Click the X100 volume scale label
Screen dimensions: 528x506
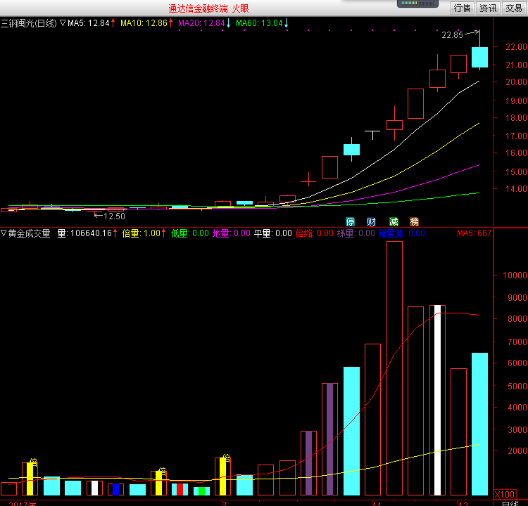(x=505, y=494)
